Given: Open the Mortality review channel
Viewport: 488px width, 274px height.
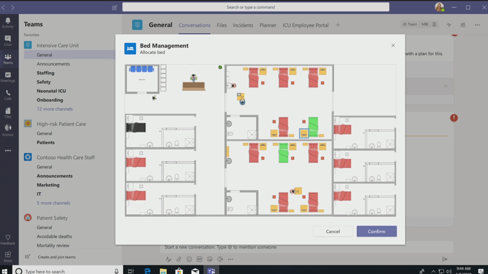Looking at the screenshot, I should (53, 245).
